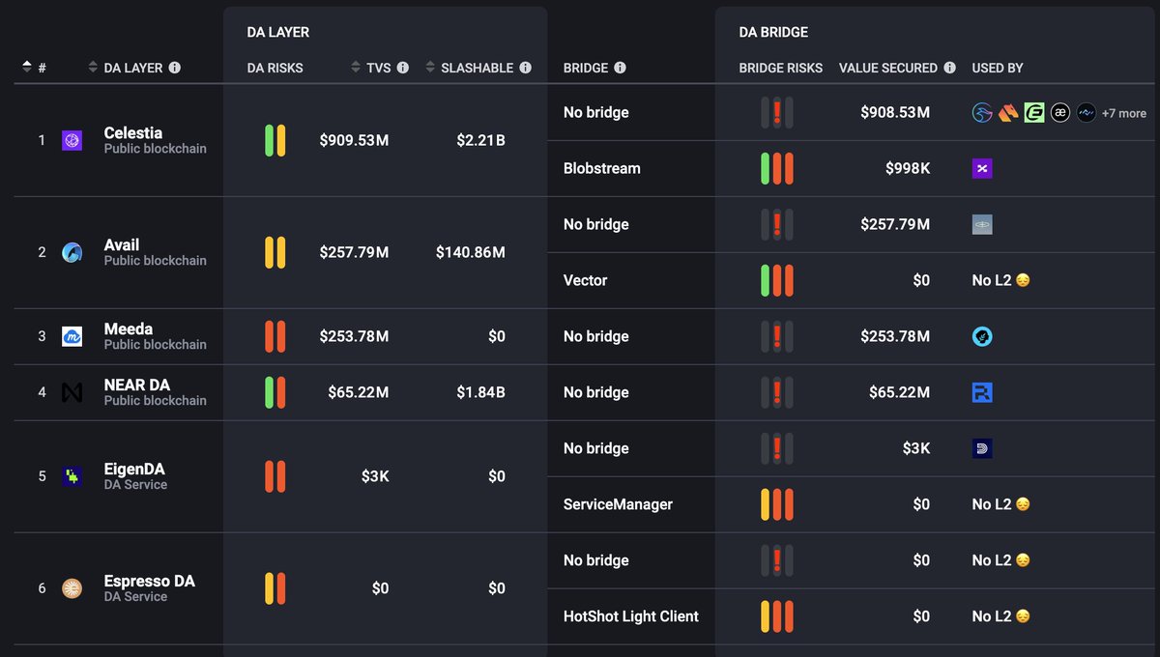This screenshot has width=1160, height=657.
Task: Click the No L2 text in the Vector row
Action: 992,280
